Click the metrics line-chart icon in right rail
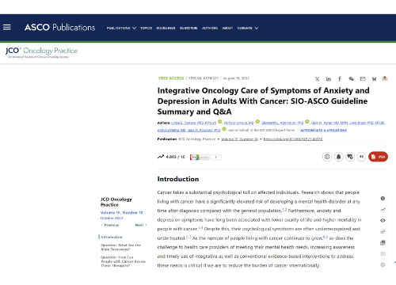396x285 pixels. pyautogui.click(x=383, y=210)
